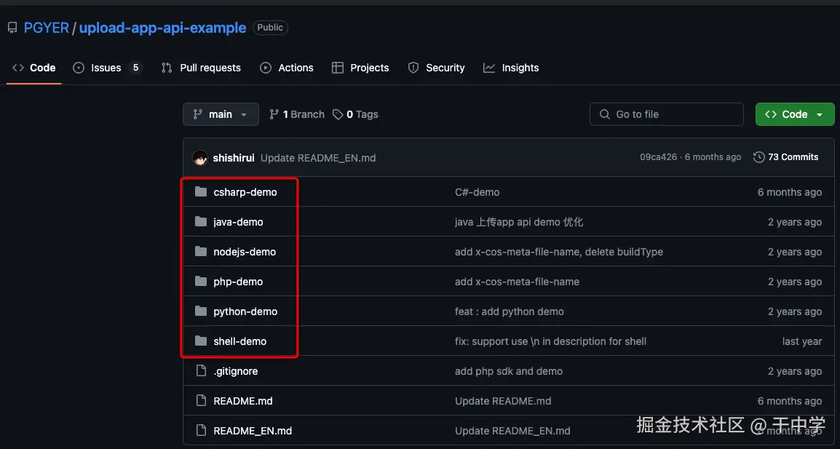The width and height of the screenshot is (840, 449).
Task: Open the C#-demo commit message
Action: pos(477,192)
